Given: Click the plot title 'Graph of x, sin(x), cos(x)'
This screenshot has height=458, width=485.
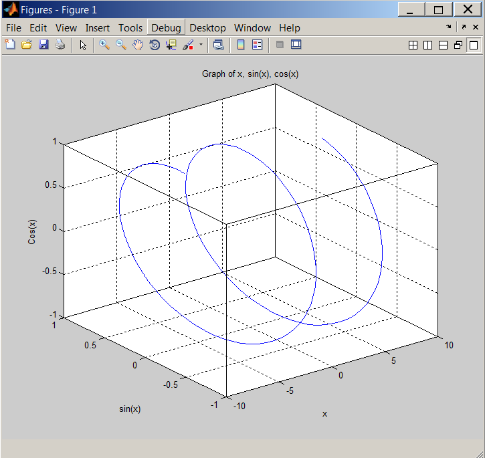Looking at the screenshot, I should 250,74.
